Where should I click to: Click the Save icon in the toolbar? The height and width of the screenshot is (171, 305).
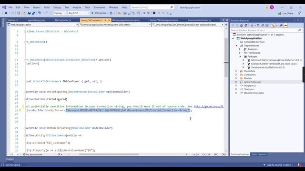29,13
